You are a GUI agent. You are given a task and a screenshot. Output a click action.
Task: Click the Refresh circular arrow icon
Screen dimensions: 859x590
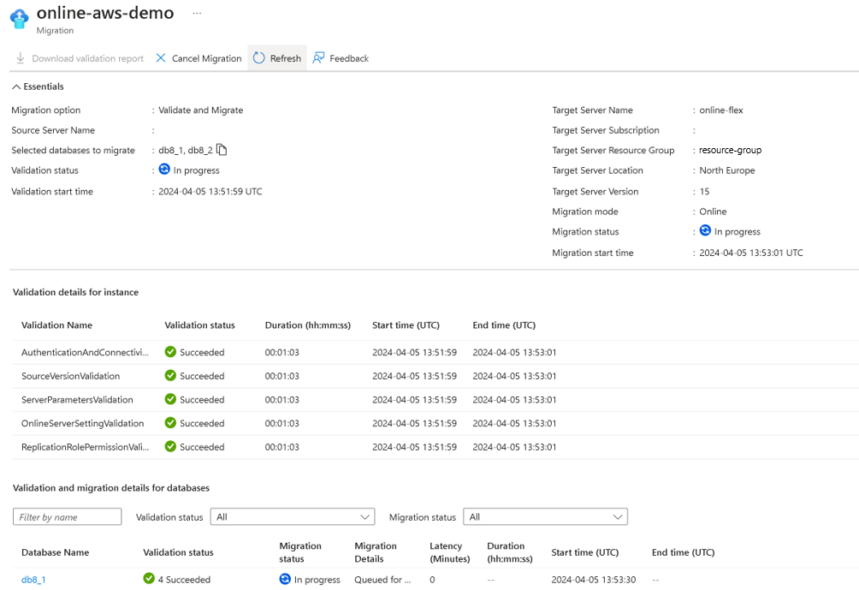[259, 58]
